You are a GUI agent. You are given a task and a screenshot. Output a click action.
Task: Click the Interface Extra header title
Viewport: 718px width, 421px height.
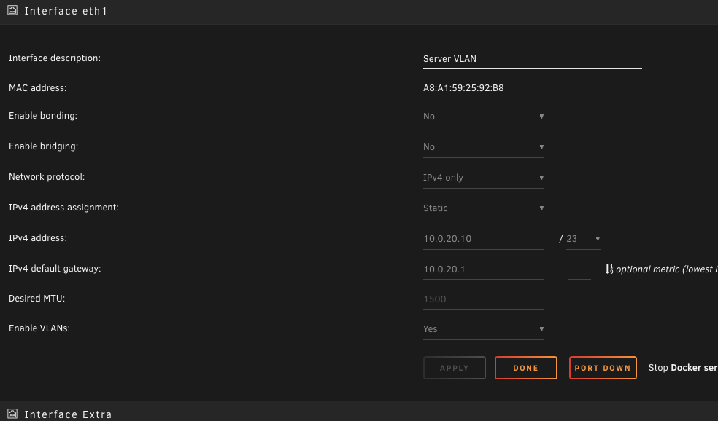pos(68,414)
